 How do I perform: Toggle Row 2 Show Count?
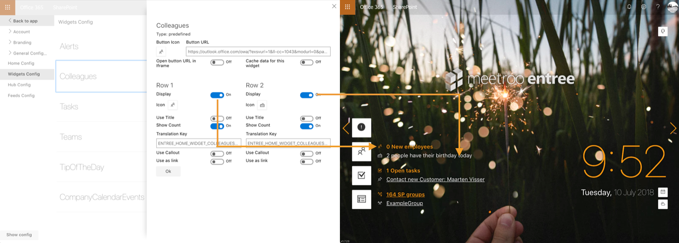coord(307,126)
